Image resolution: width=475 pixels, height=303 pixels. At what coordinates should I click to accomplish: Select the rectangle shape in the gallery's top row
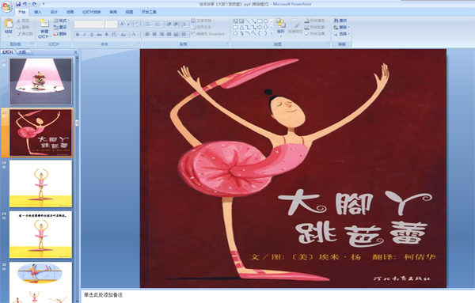click(x=260, y=21)
